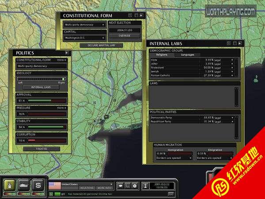Adjust the Ideology left-right slider

click(42, 79)
